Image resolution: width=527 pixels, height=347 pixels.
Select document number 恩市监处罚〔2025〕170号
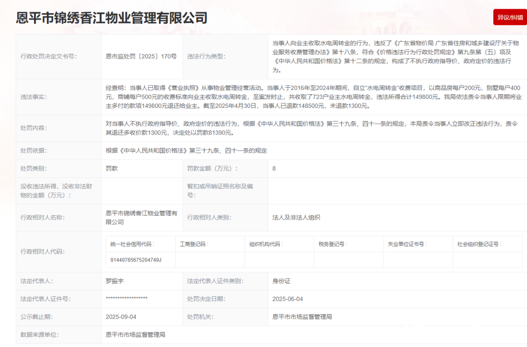141,57
